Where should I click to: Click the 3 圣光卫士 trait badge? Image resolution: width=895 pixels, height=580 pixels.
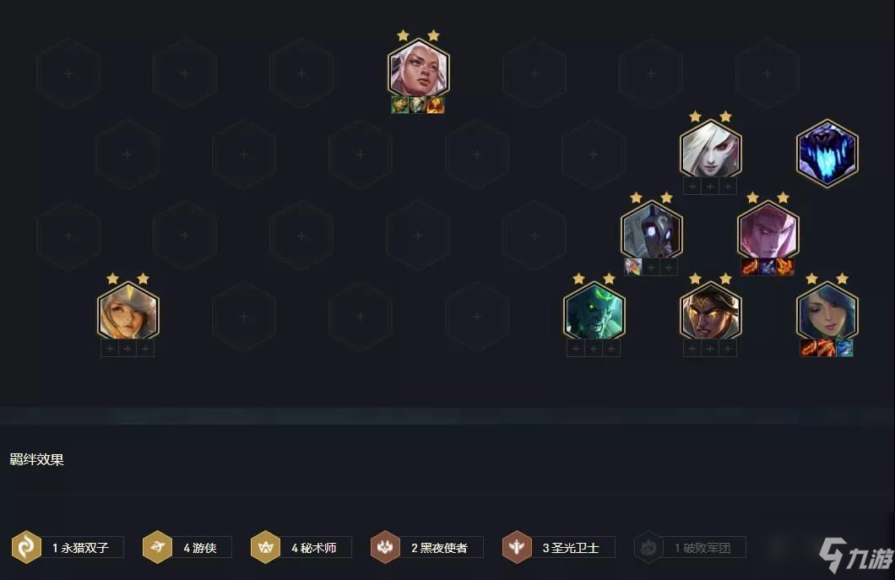point(558,547)
